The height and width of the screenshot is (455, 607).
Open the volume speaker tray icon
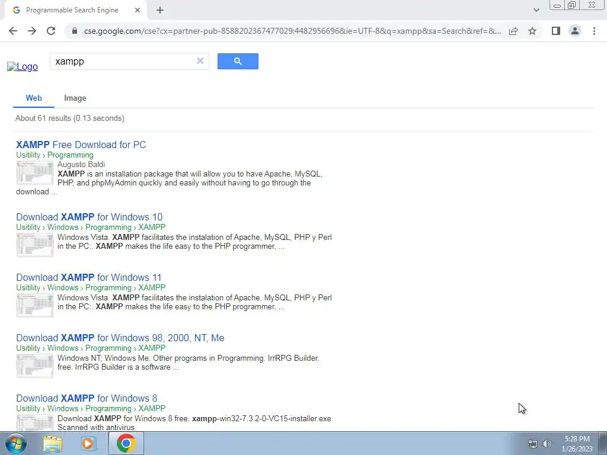(547, 444)
